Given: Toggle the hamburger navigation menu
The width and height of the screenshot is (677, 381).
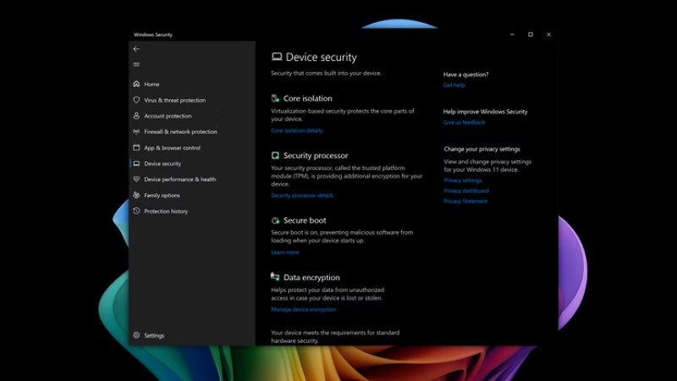Looking at the screenshot, I should (x=136, y=65).
